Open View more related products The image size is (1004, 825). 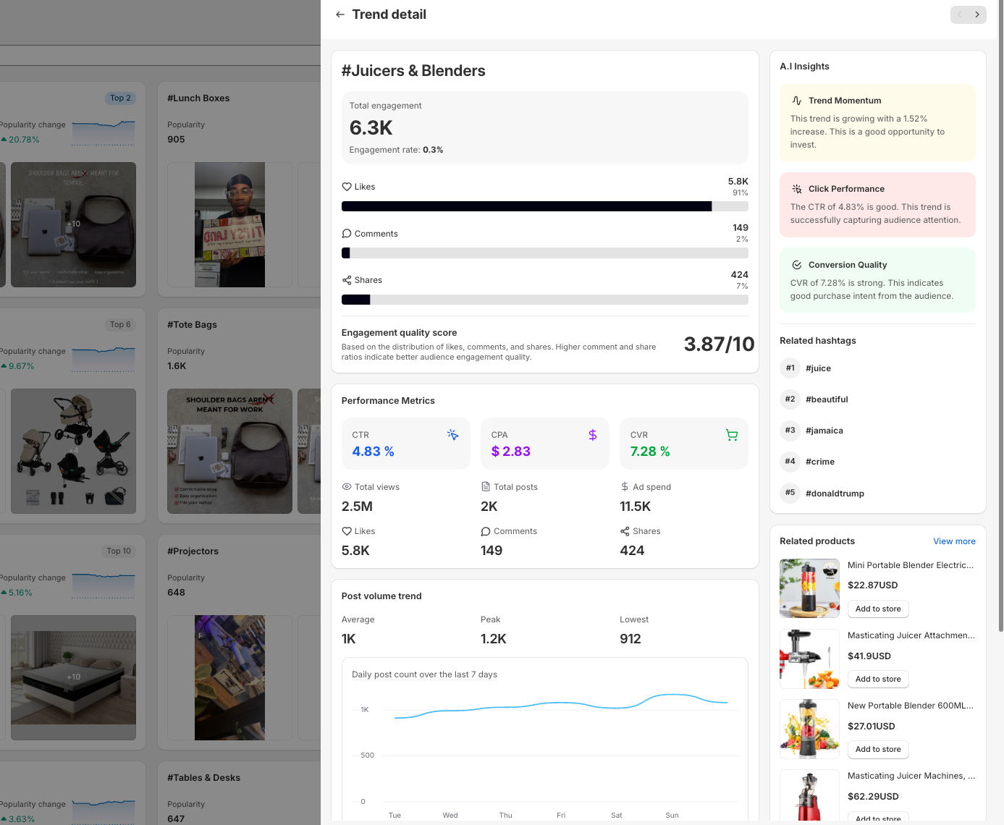point(954,541)
